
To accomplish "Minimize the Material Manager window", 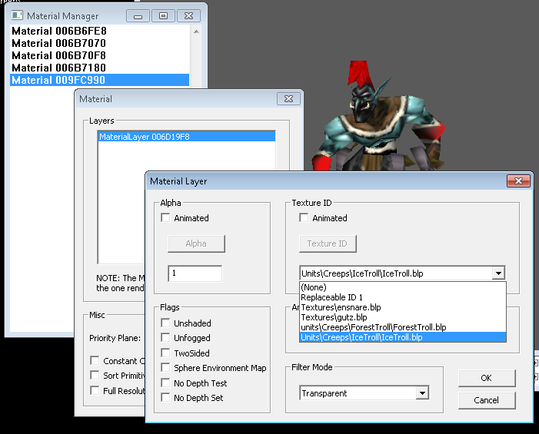I will click(x=138, y=16).
